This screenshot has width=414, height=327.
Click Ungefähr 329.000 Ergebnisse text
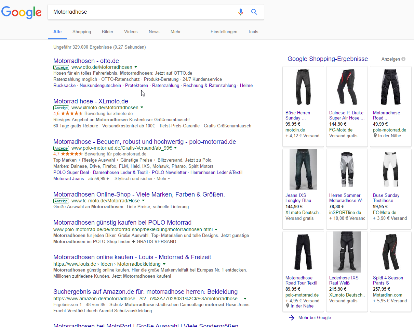(99, 47)
